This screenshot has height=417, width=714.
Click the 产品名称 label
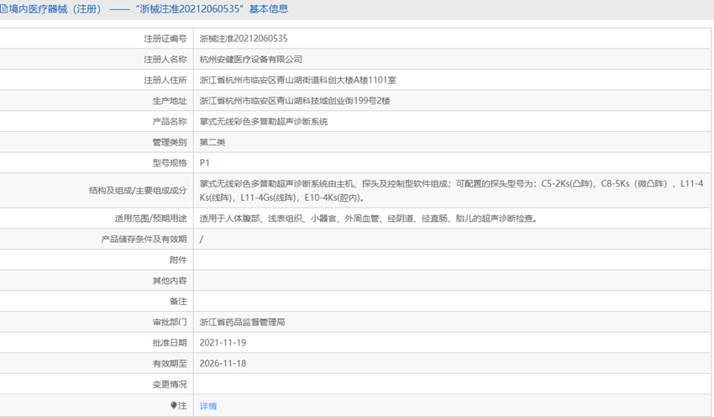[170, 122]
